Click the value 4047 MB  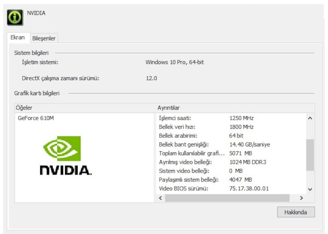[x=241, y=180]
